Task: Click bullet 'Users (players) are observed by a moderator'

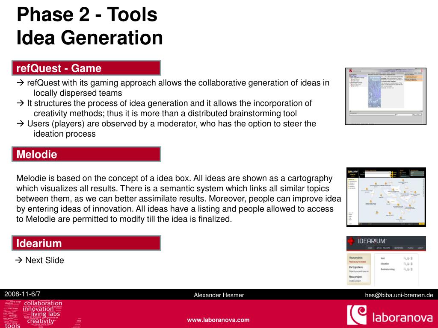Action: click(166, 129)
